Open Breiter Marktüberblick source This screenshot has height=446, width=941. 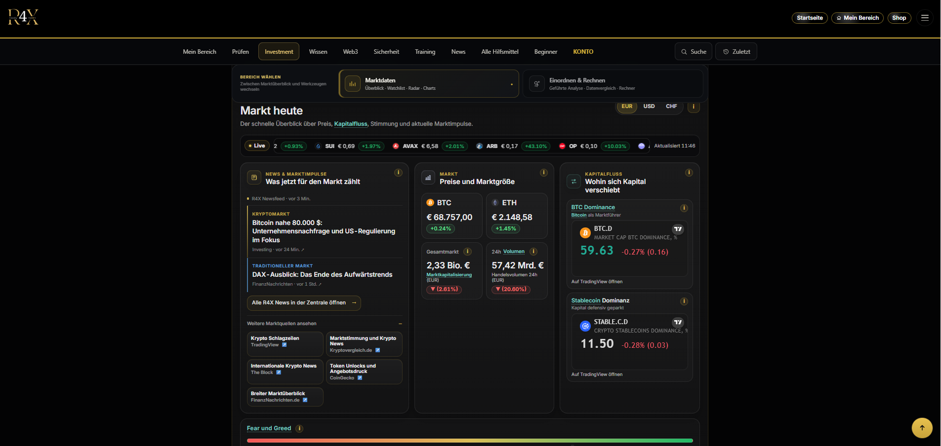tap(285, 397)
